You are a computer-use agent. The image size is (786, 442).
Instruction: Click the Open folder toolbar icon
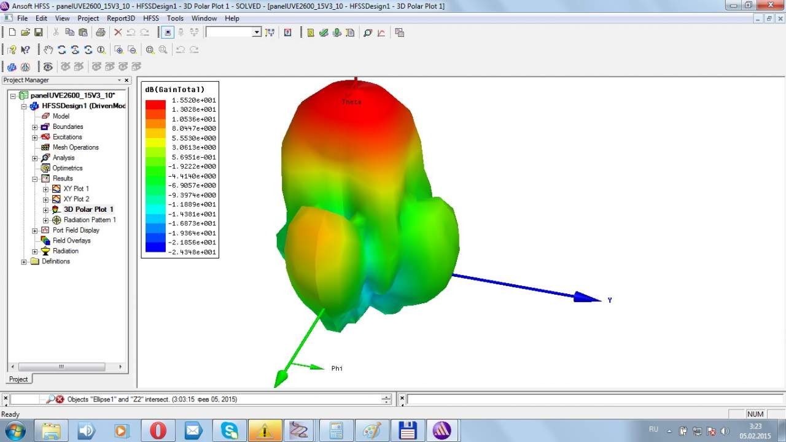point(25,32)
